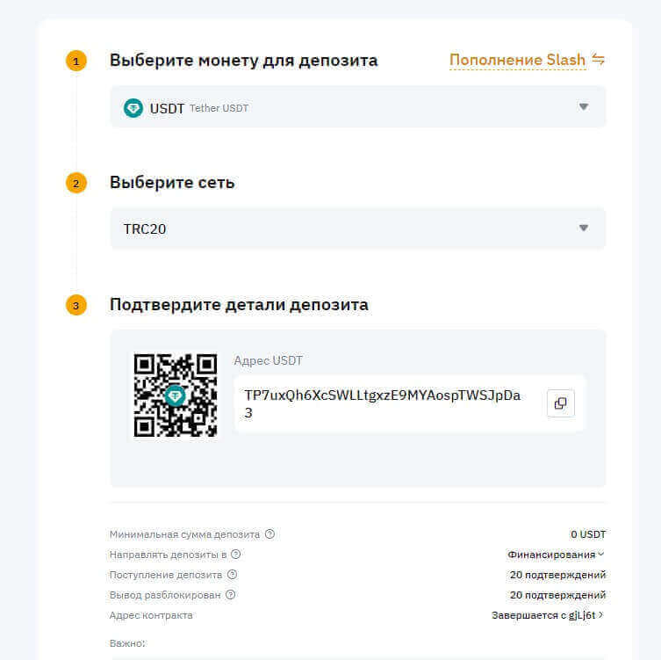Open contract address ending with gjLj6t
This screenshot has width=661, height=660.
pos(548,615)
